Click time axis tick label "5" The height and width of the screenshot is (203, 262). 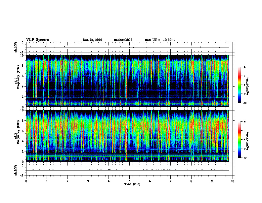point(129,181)
